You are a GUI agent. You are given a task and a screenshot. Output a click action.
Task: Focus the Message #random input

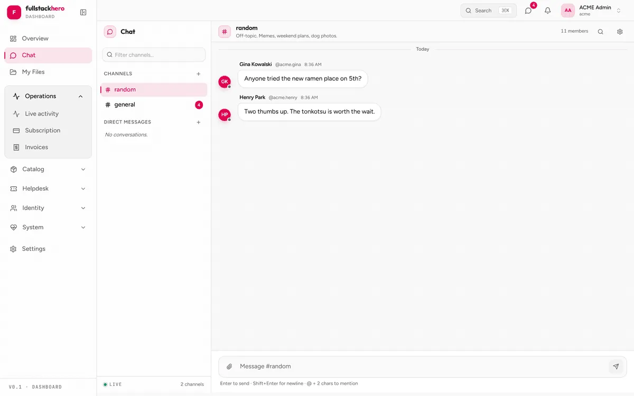click(422, 366)
